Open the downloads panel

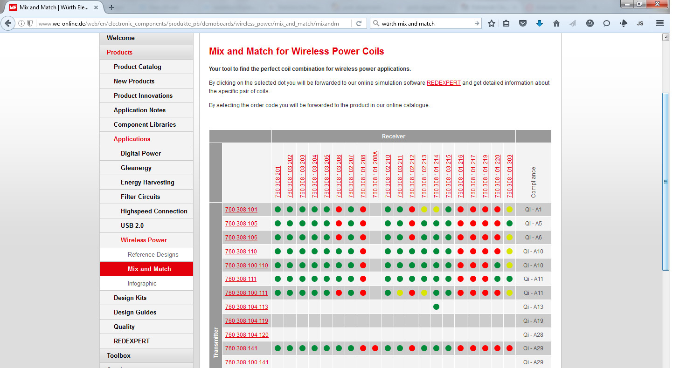540,23
